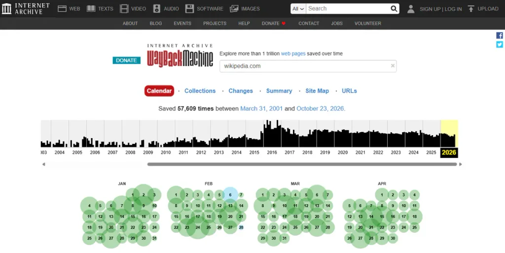505x253 pixels.
Task: Open the EVENTS menu item
Action: 182,23
